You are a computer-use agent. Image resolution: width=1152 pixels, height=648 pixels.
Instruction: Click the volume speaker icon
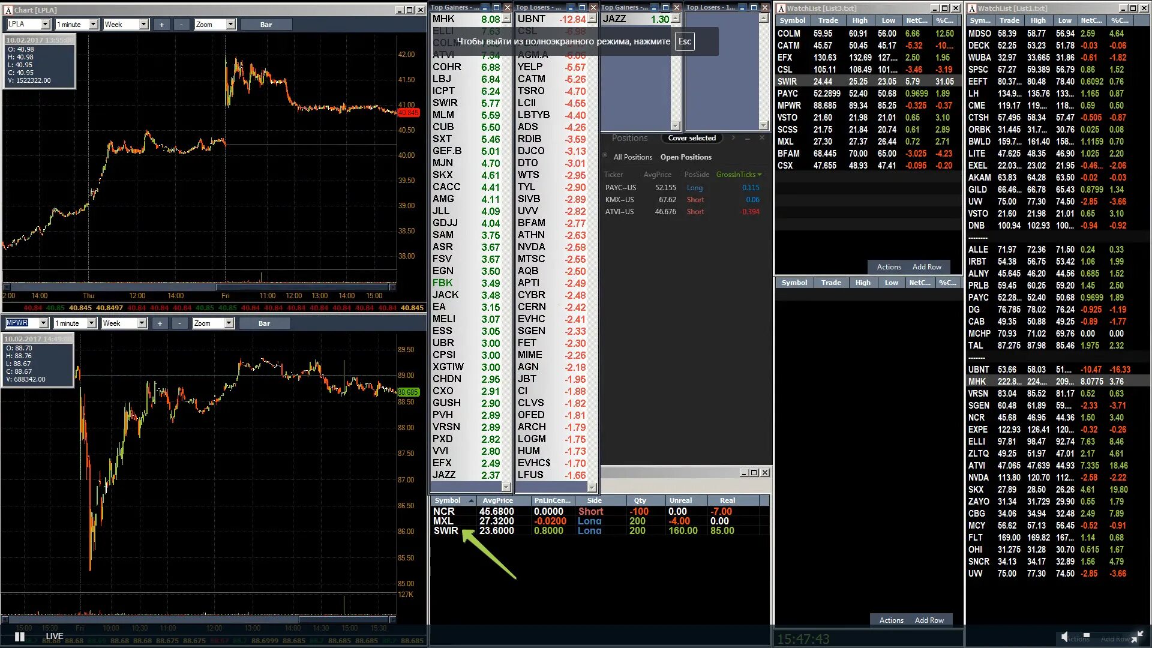coord(1064,637)
